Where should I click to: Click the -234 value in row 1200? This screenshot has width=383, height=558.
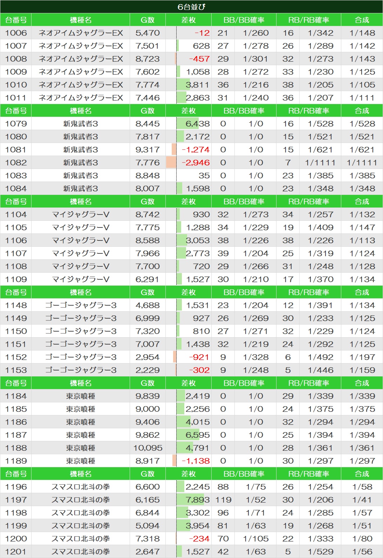point(199,539)
